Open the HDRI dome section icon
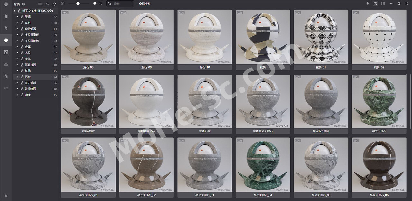This screenshot has height=201, width=412. coord(6,65)
